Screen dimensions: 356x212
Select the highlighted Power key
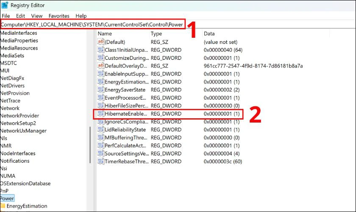(x=7, y=198)
